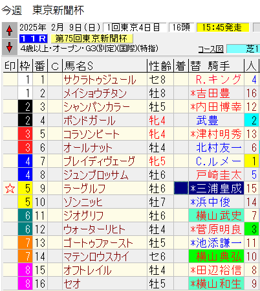
Task: Click jockey R.キング
Action: [x=218, y=80]
